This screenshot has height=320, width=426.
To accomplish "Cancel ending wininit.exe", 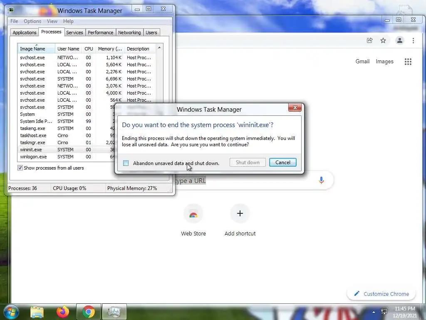I will pyautogui.click(x=283, y=162).
